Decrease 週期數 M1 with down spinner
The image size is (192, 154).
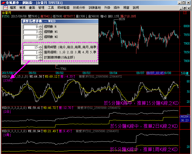pyautogui.click(x=40, y=33)
